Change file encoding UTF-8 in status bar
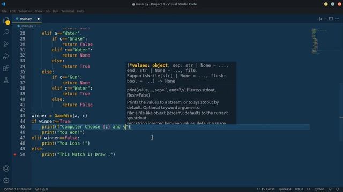Image resolution: width=343 pixels, height=192 pixels. [299, 189]
